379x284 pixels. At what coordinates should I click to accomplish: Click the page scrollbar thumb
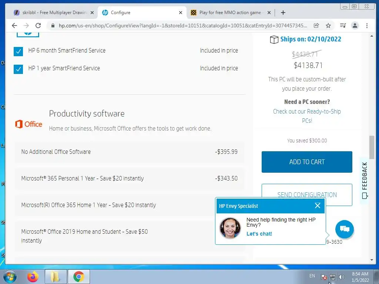(x=372, y=147)
